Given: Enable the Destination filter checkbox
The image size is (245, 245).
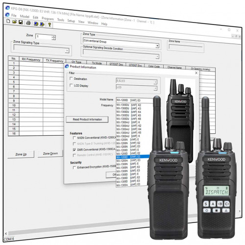Looking at the screenshot, I should [71, 78].
